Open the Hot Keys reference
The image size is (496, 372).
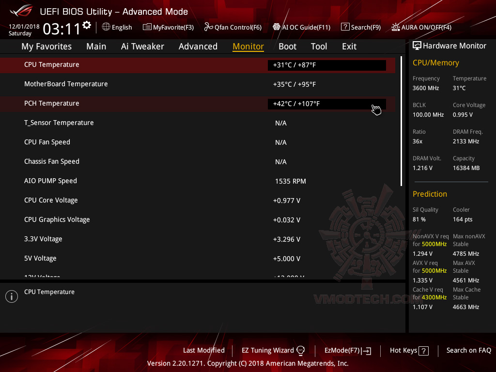pos(408,350)
